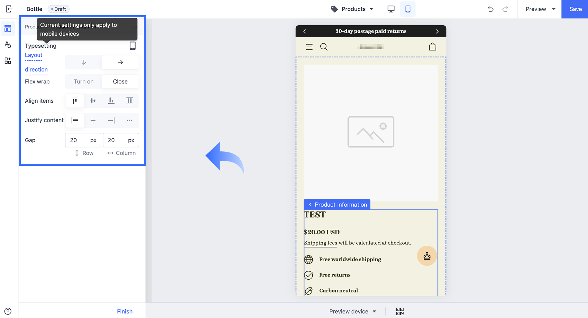Select vertical layout direction down arrow
588x318 pixels.
[83, 62]
